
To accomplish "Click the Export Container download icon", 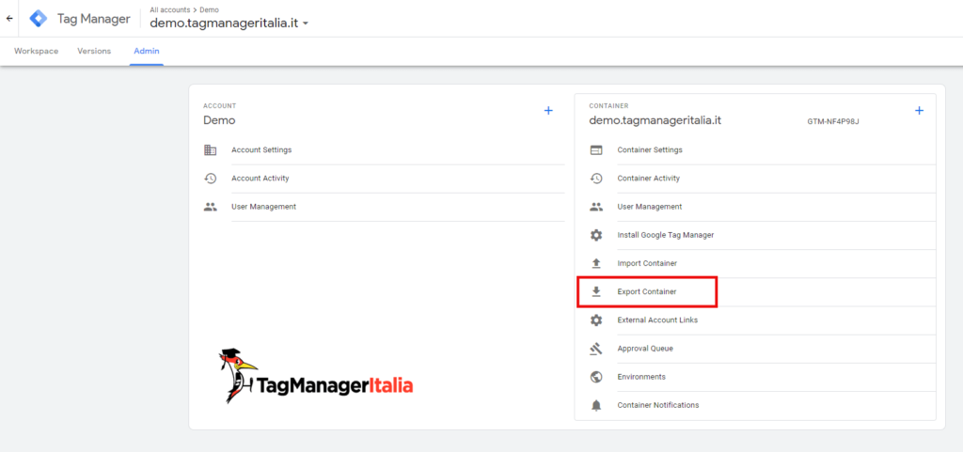I will pos(595,291).
